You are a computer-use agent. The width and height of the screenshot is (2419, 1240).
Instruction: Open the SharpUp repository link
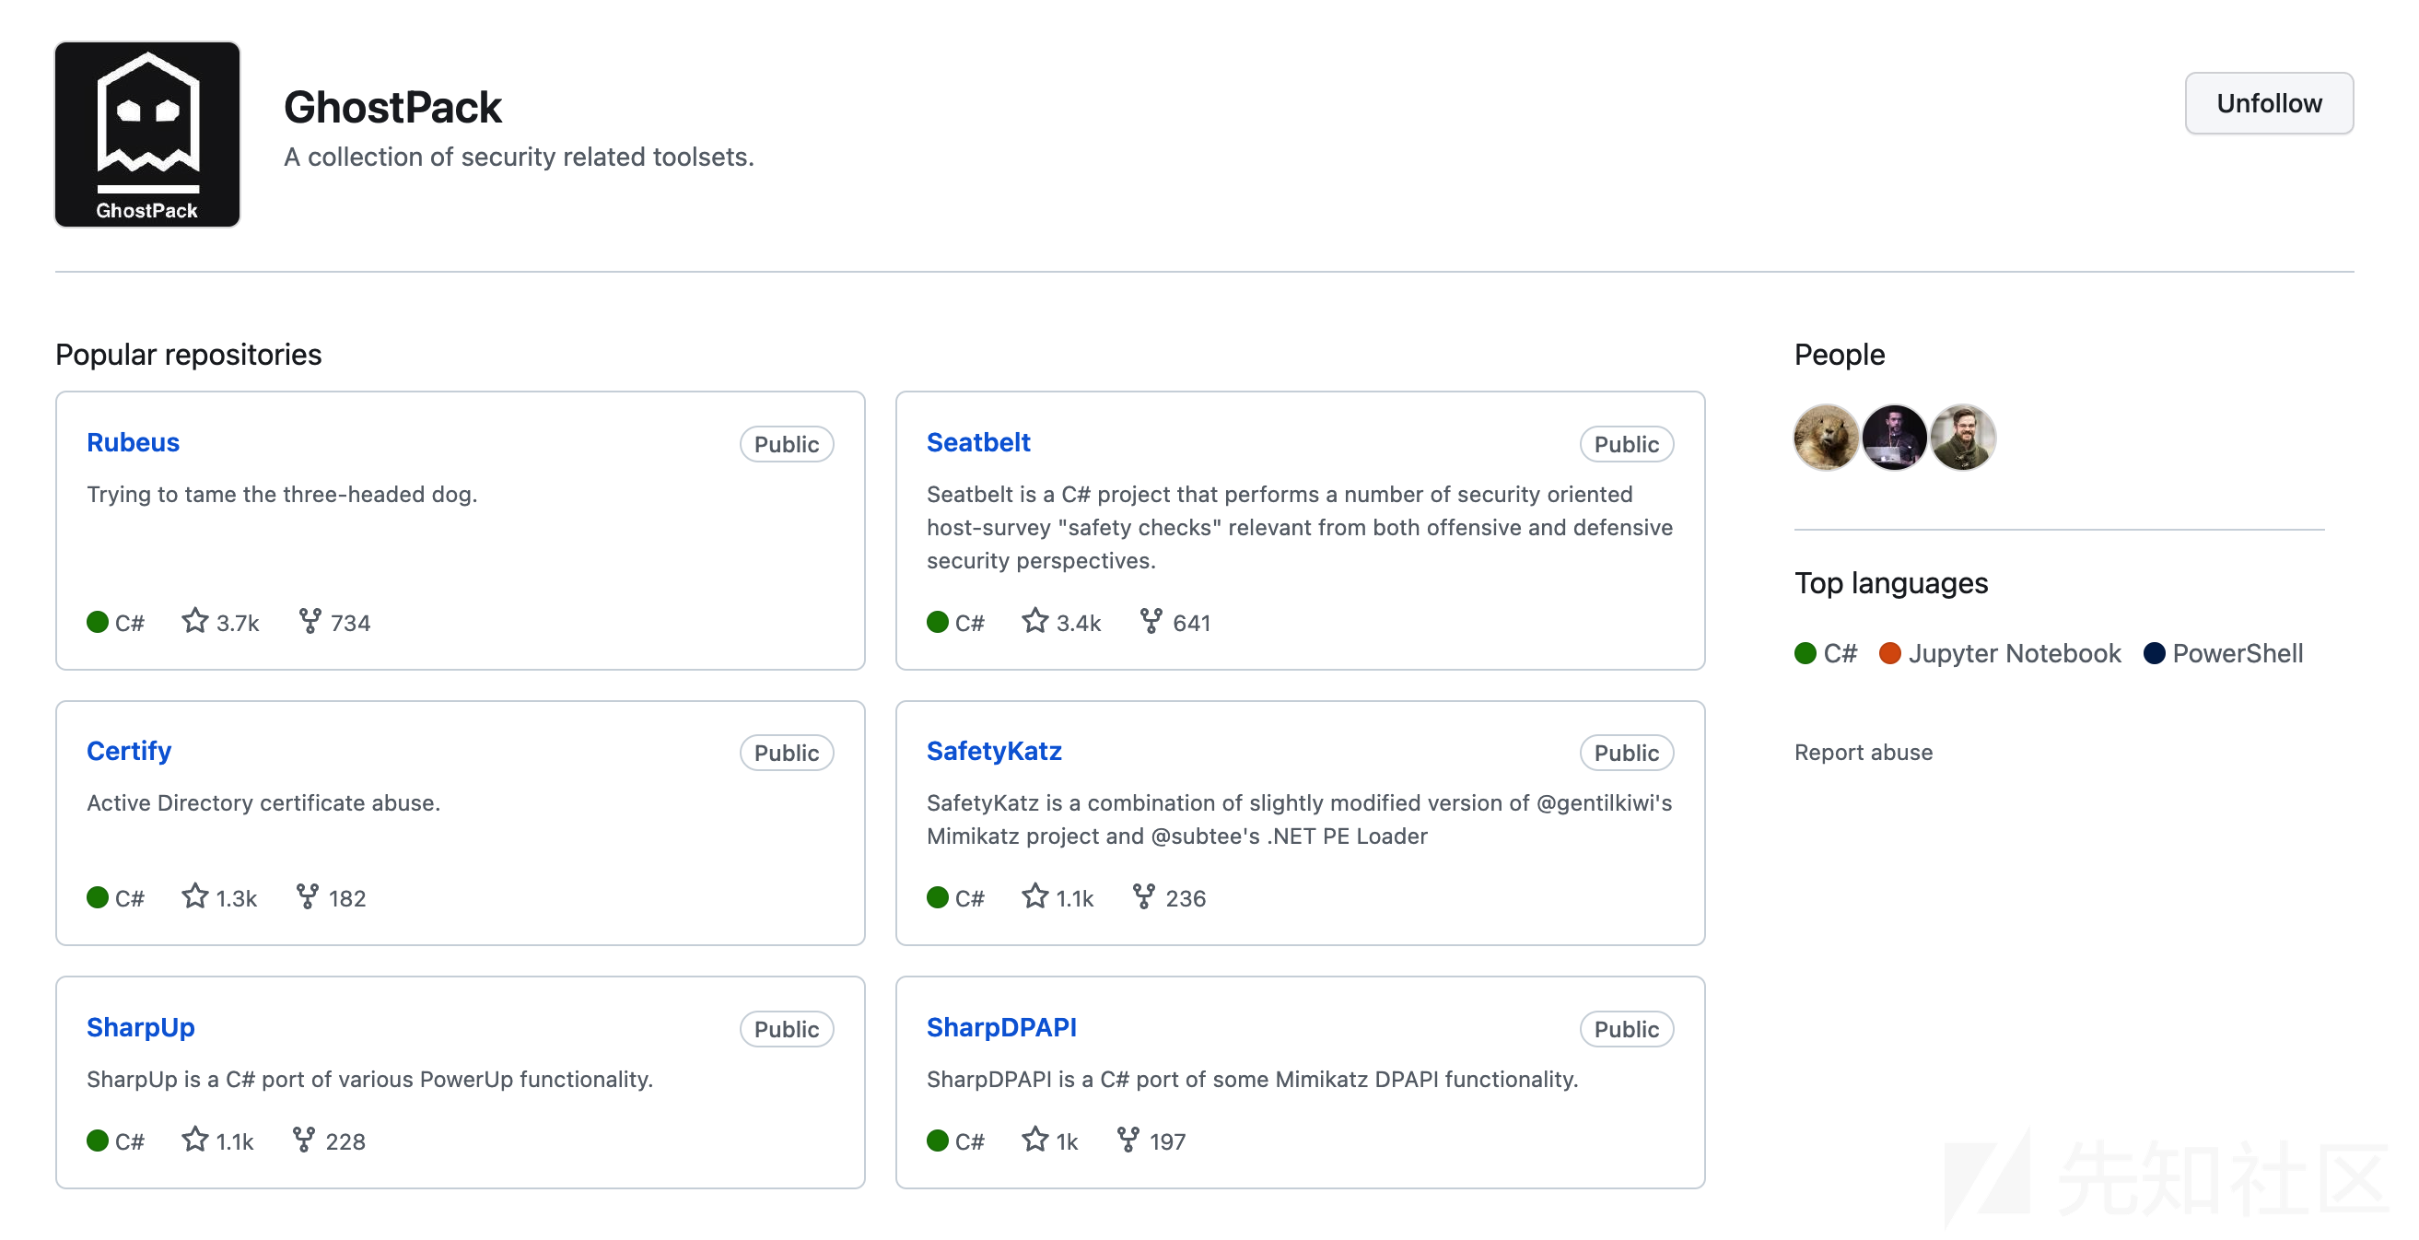141,1027
